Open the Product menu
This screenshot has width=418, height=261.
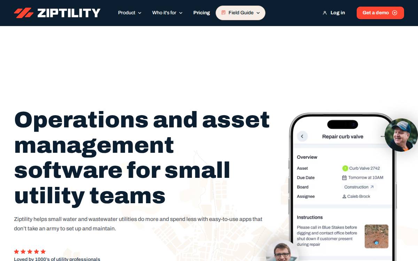[130, 13]
